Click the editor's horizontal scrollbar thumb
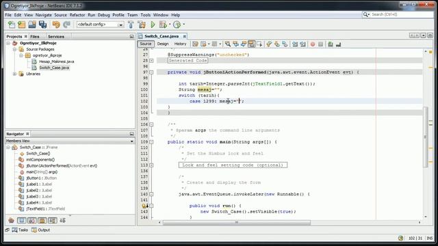 click(237, 223)
